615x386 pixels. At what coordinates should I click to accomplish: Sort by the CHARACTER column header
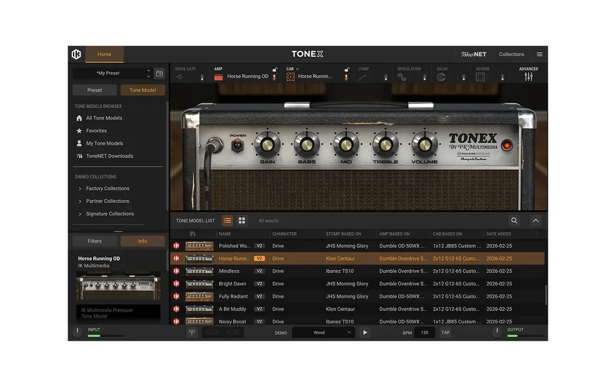point(285,234)
